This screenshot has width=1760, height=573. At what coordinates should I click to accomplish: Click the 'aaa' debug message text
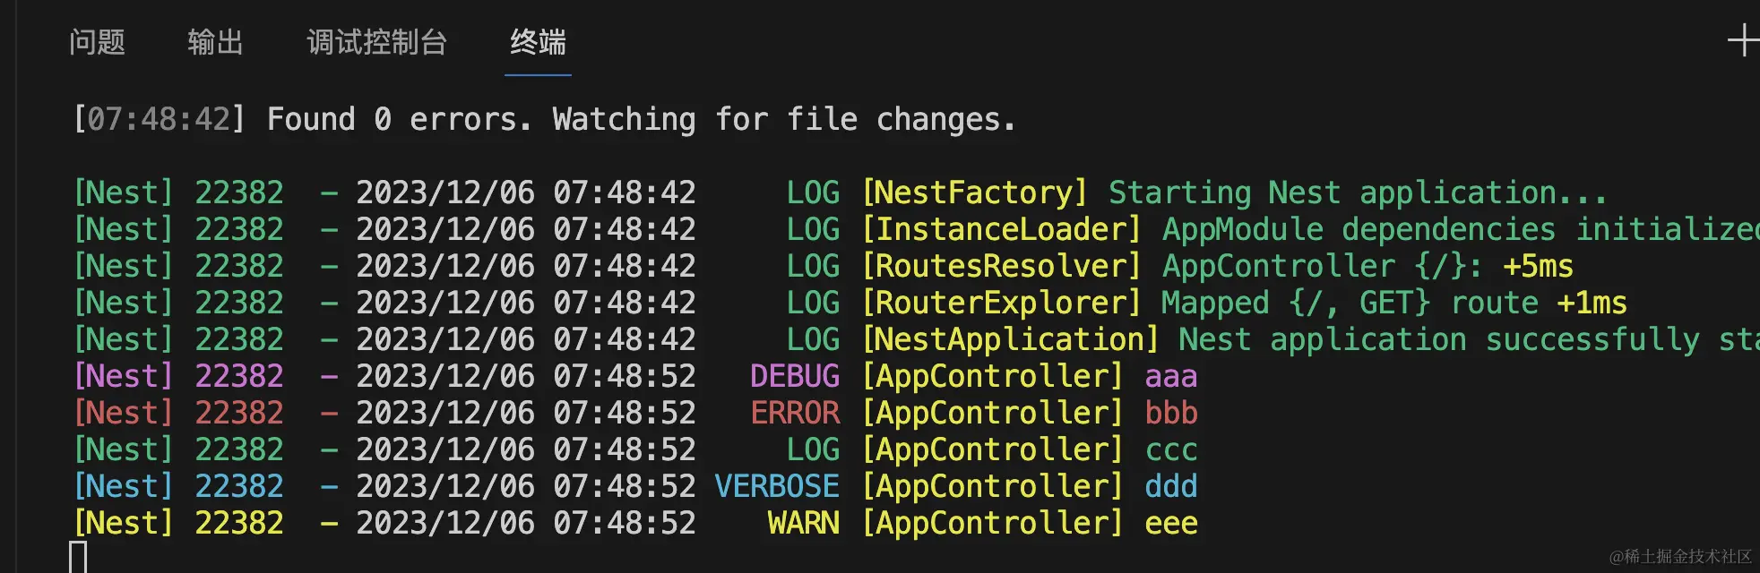pyautogui.click(x=1171, y=377)
